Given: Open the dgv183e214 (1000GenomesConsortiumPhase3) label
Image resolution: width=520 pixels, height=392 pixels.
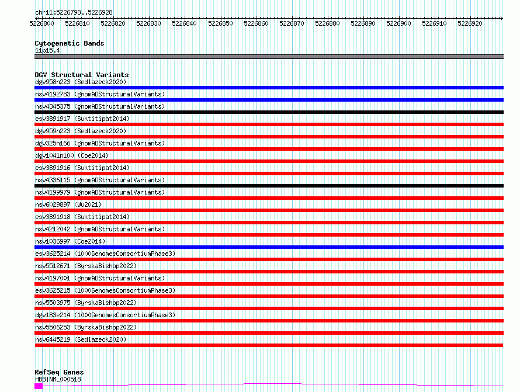Looking at the screenshot, I should (105, 315).
